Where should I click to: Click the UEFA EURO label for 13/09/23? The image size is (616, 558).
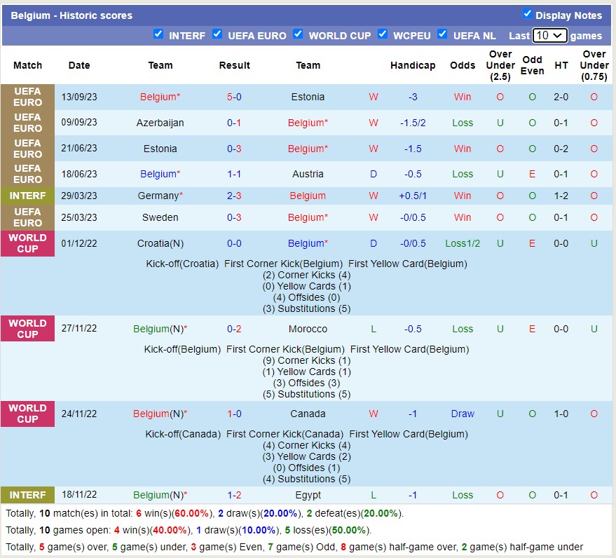point(28,97)
